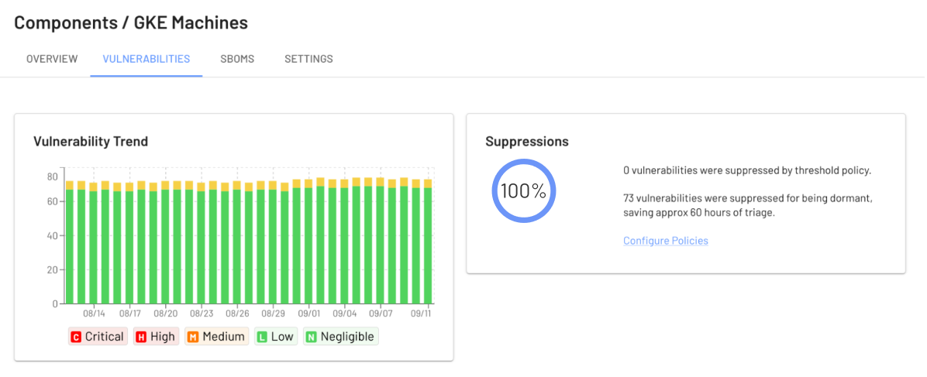Click the 08/14 bar in the trend chart
927x377 pixels.
(x=94, y=243)
